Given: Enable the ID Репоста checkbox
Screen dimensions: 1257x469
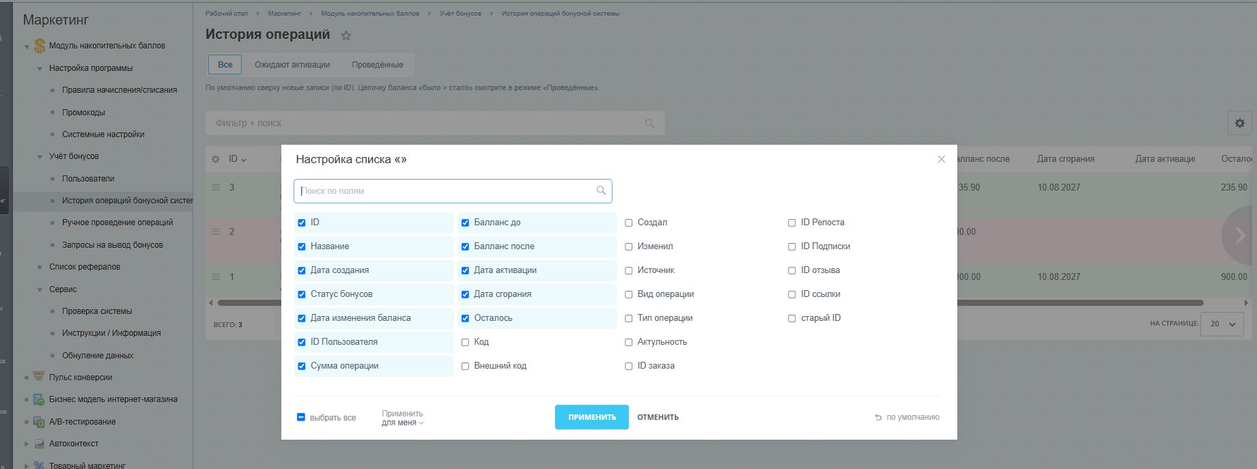Looking at the screenshot, I should pos(792,223).
